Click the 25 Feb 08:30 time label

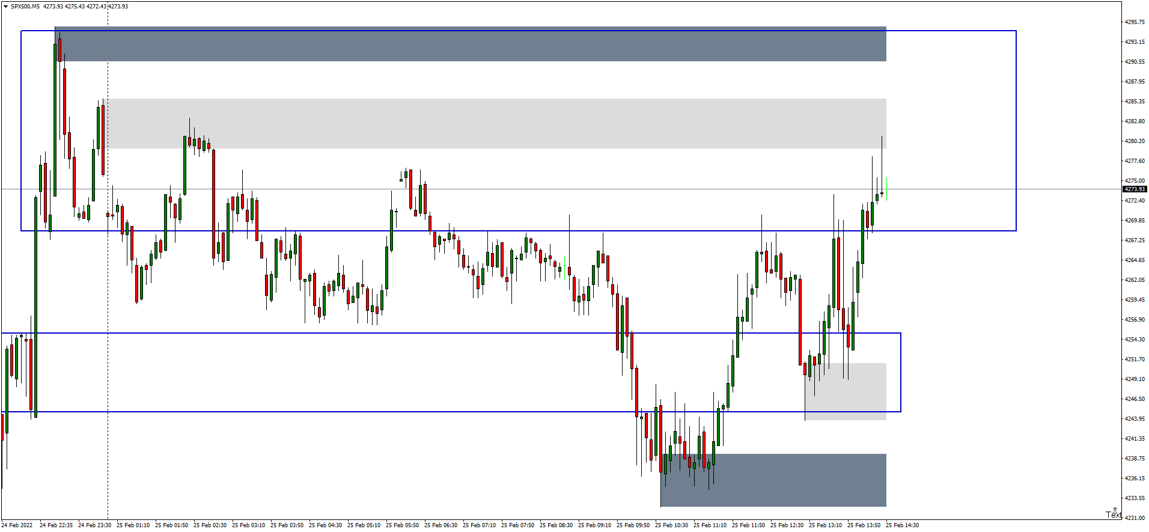pyautogui.click(x=556, y=525)
